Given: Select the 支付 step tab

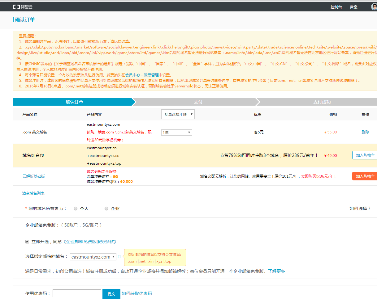Looking at the screenshot, I should (x=198, y=102).
